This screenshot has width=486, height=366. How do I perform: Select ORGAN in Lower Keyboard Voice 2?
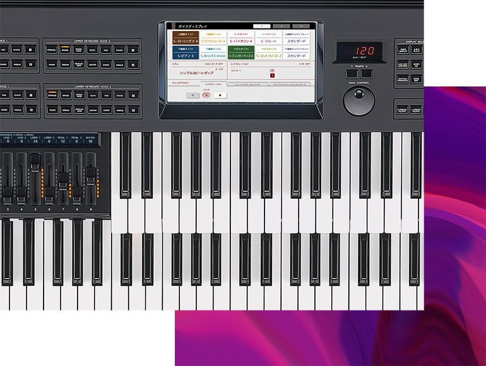pyautogui.click(x=66, y=110)
